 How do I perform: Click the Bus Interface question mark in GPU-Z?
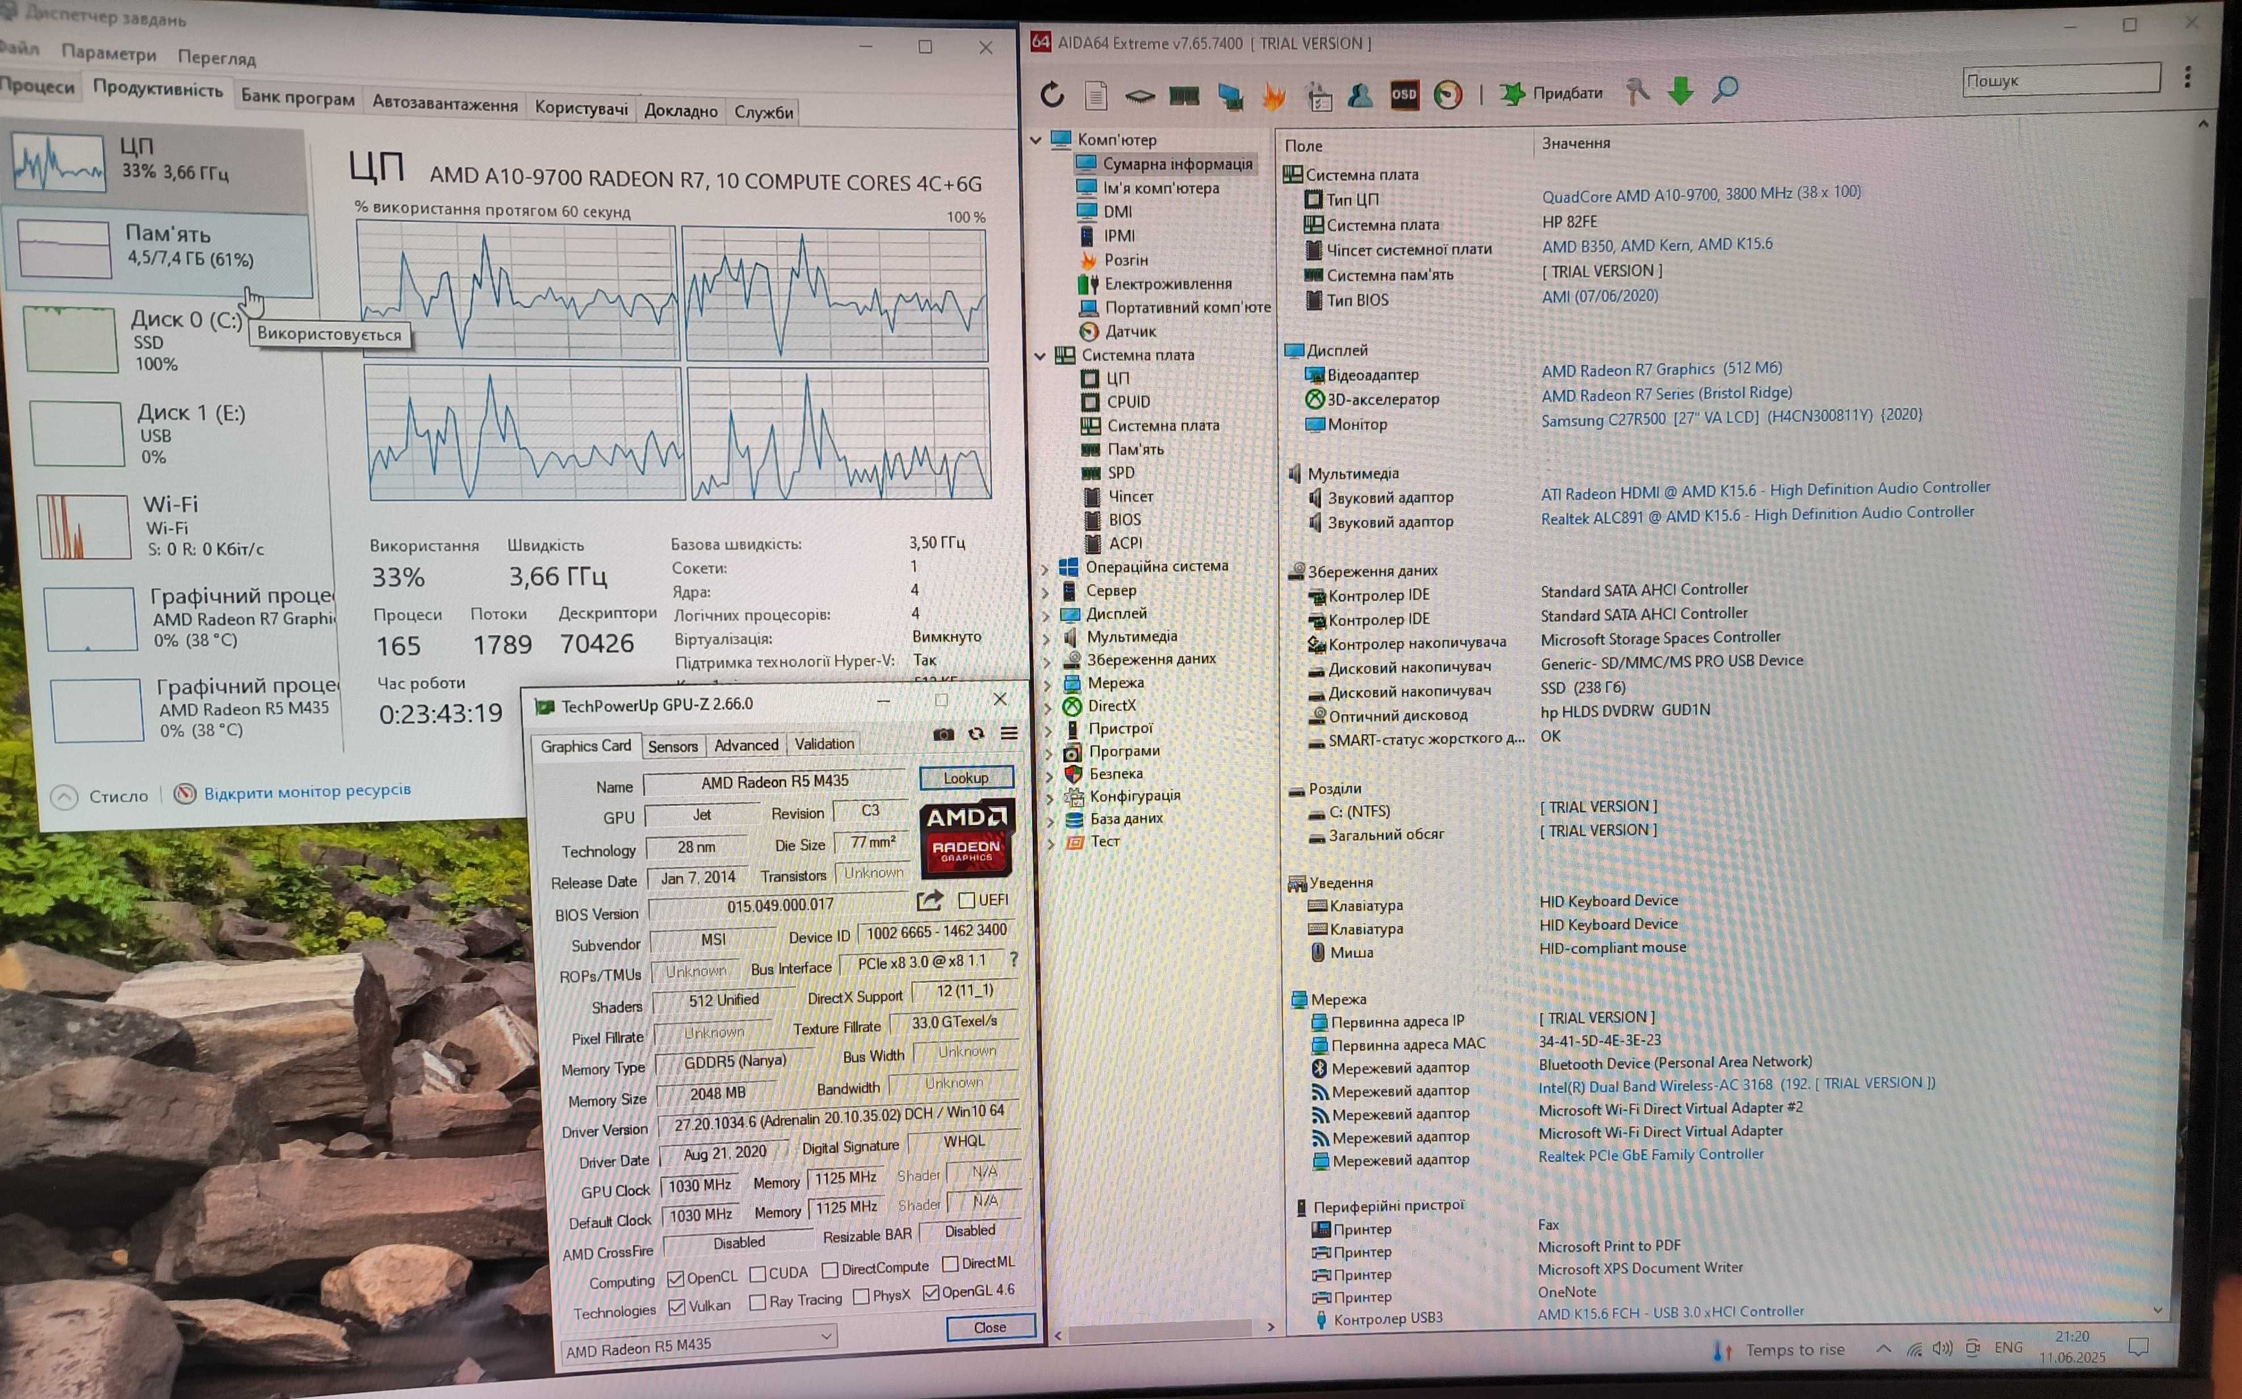(1015, 958)
